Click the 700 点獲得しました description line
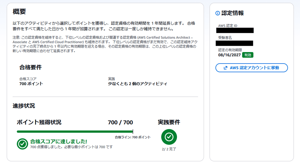Screen dimensions: 300x168 coord(71,147)
